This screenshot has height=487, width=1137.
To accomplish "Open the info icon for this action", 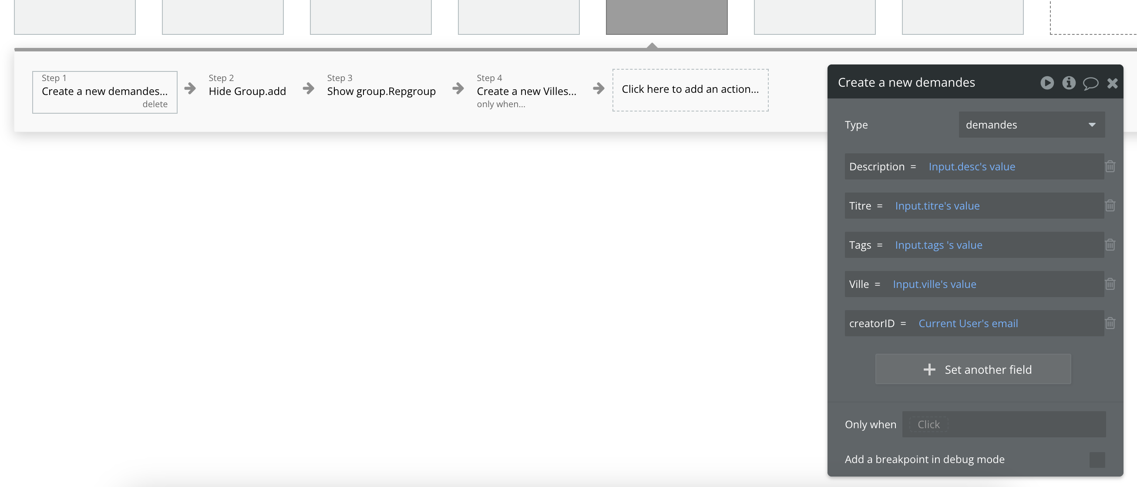I will coord(1069,83).
